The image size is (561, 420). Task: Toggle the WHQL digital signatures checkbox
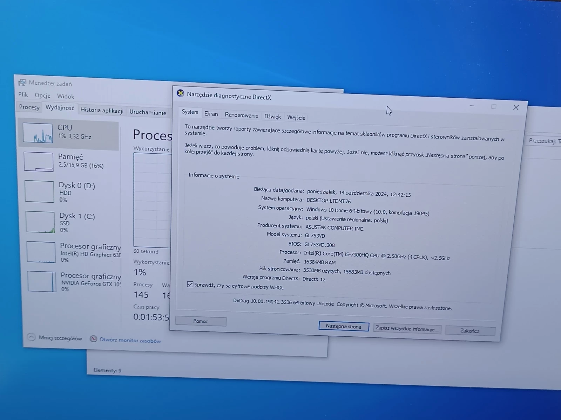(x=190, y=284)
